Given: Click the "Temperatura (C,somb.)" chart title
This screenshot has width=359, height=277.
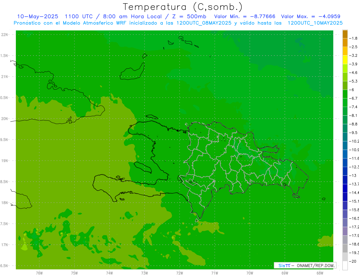Looking at the screenshot, I should (183, 7).
